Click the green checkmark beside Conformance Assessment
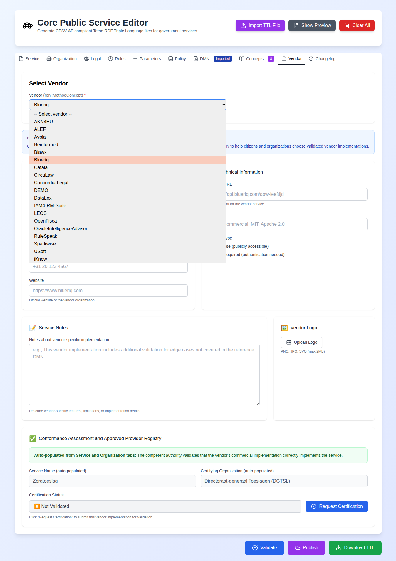 32,439
